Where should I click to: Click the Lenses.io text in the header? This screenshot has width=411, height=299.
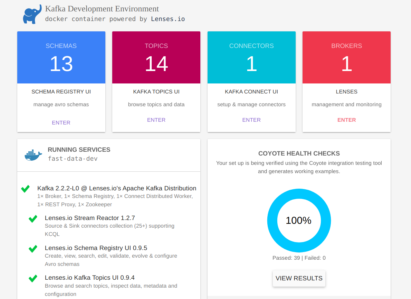168,19
